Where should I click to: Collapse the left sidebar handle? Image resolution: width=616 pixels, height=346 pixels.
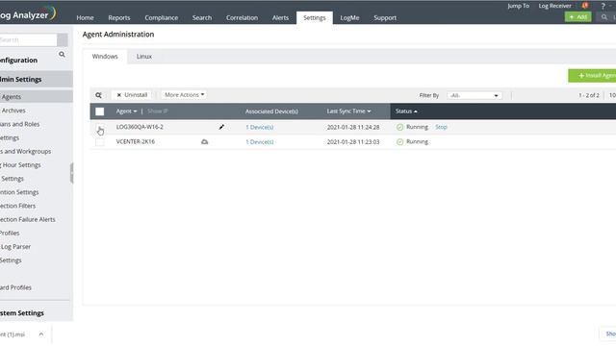71,173
